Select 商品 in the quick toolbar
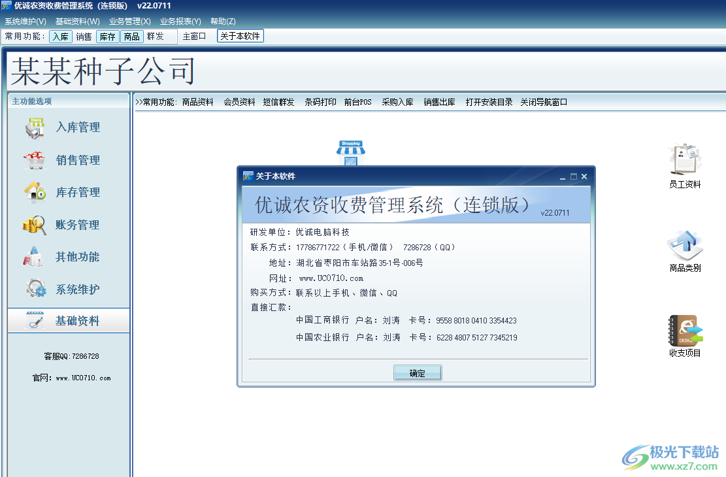 [131, 37]
